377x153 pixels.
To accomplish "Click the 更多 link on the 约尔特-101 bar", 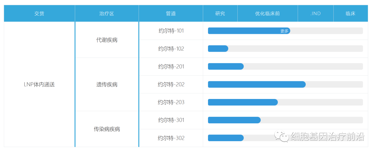I will pyautogui.click(x=284, y=31).
